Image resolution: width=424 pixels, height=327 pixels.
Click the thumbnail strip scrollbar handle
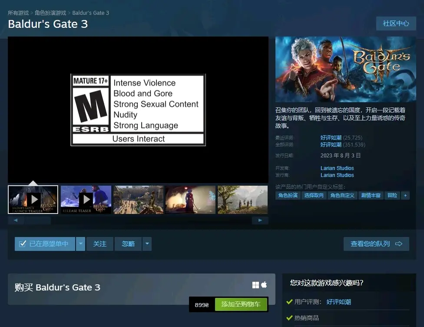(38, 220)
